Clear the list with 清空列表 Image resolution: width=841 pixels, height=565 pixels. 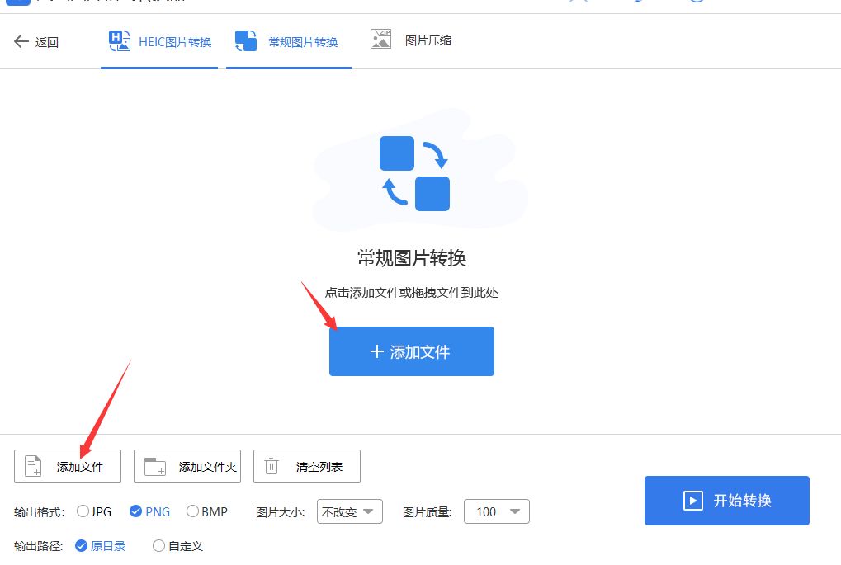click(x=307, y=466)
